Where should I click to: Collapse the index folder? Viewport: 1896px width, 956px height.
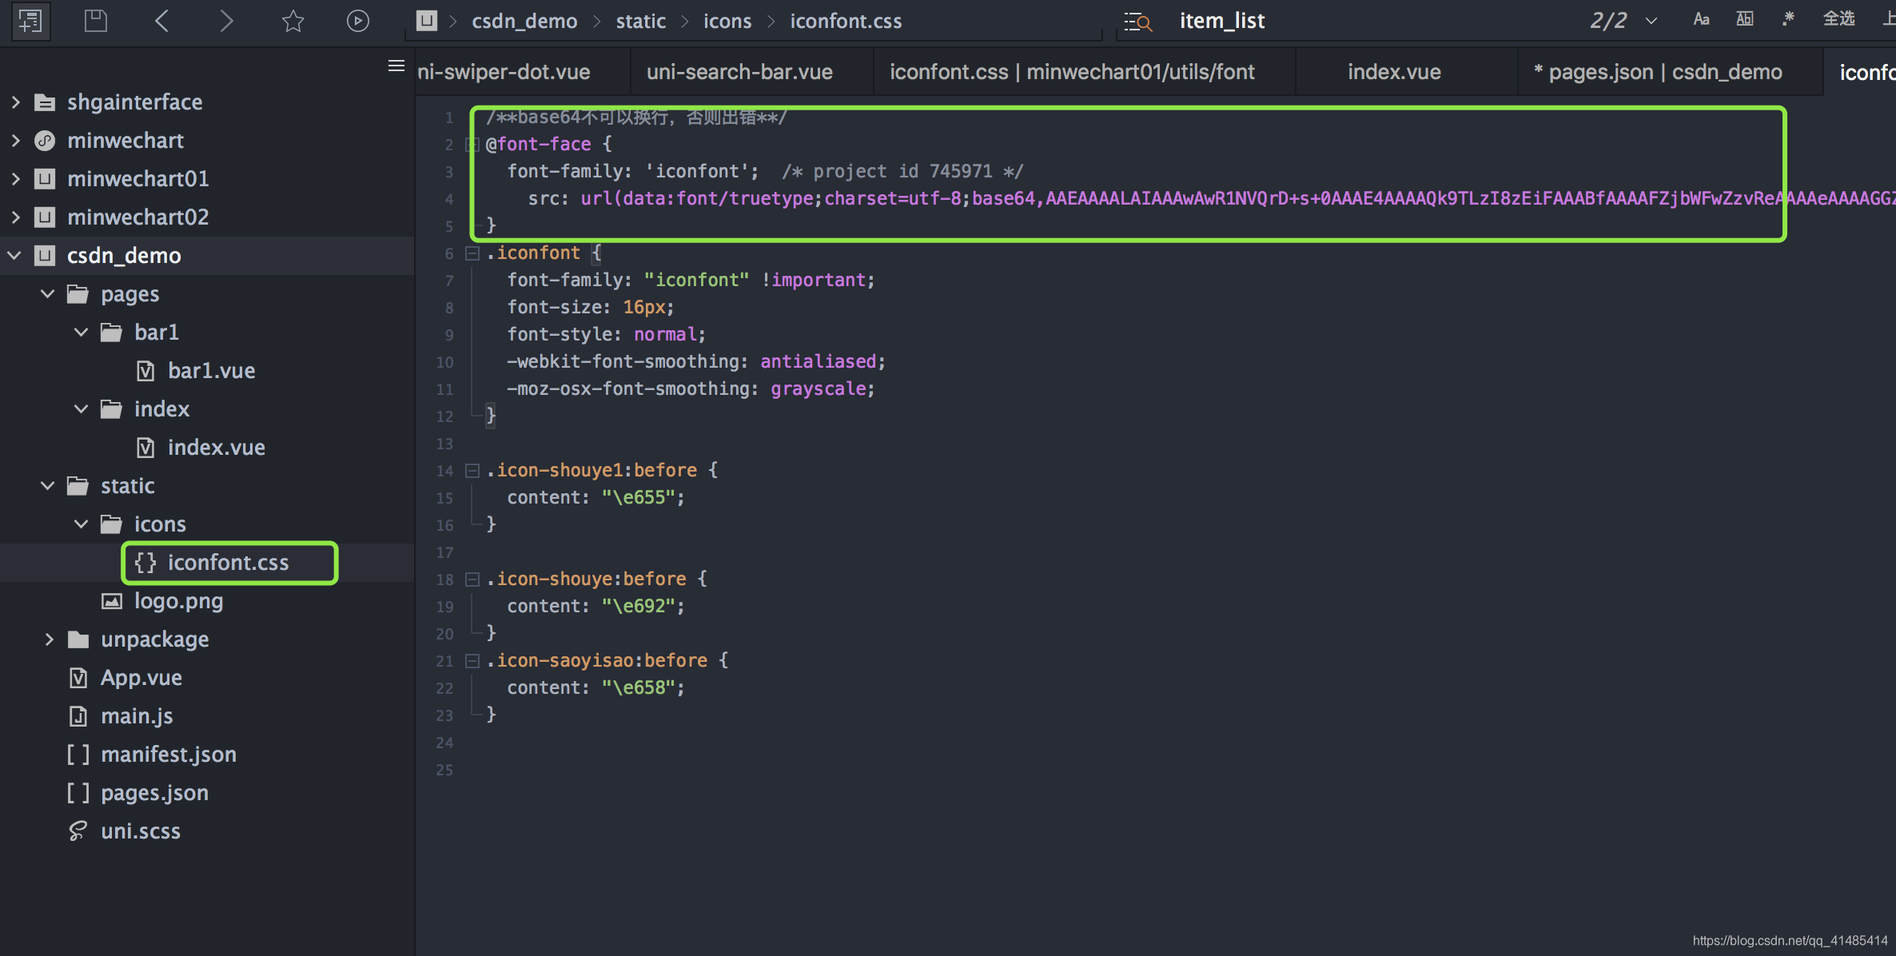tap(82, 409)
